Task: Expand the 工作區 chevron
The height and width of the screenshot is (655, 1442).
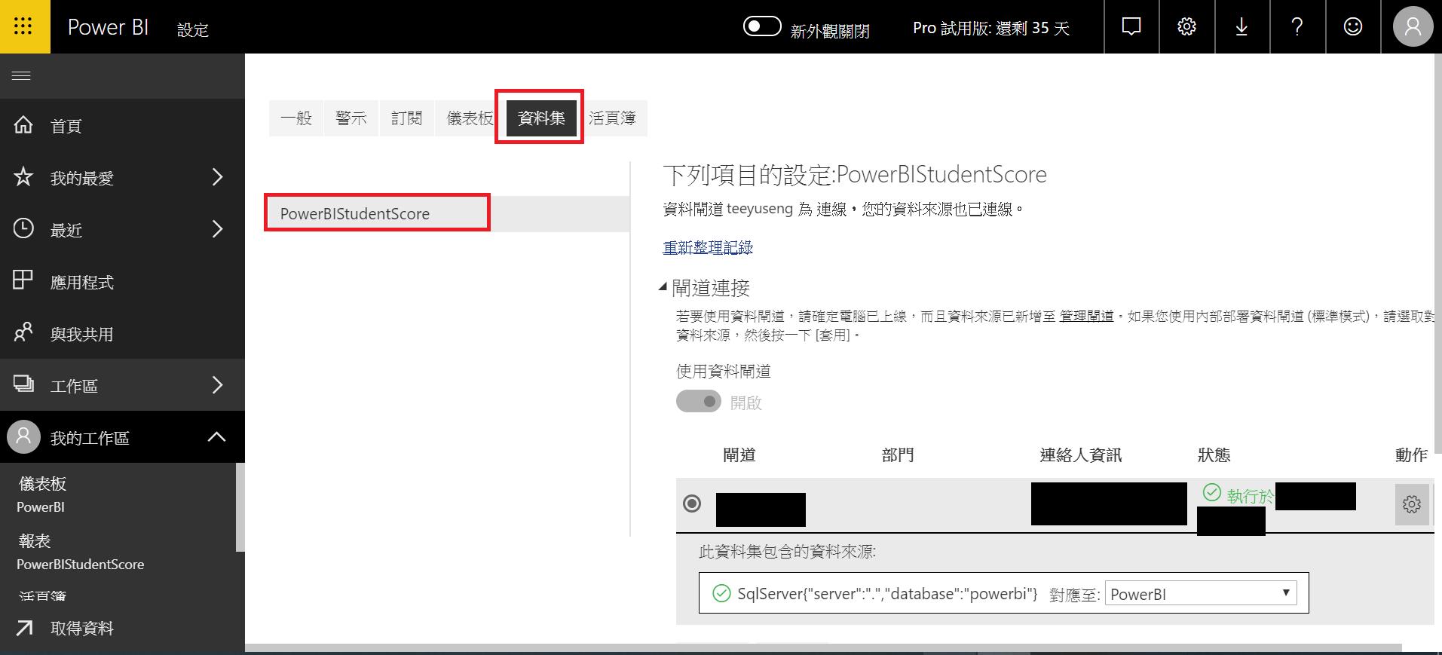Action: click(218, 385)
